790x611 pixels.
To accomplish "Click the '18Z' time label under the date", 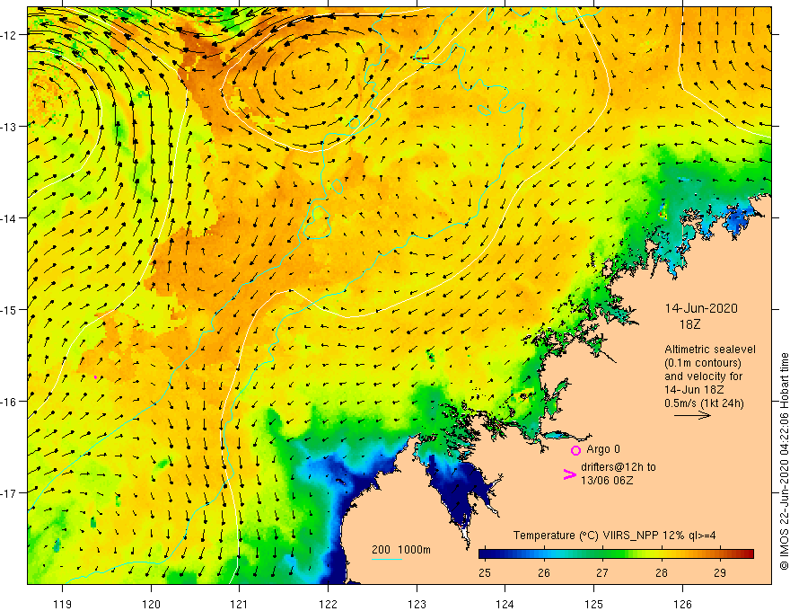I will [689, 324].
